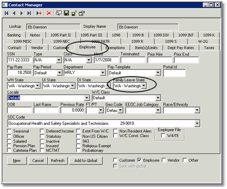Click the Portal Id field
Image resolution: width=227 pixels, height=189 pixels.
click(x=174, y=73)
